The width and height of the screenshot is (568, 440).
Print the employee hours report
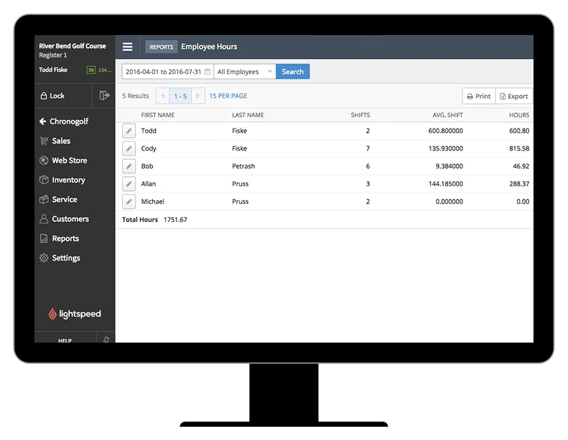478,96
